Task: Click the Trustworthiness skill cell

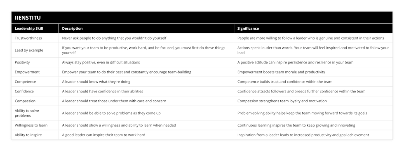Action: click(x=35, y=38)
